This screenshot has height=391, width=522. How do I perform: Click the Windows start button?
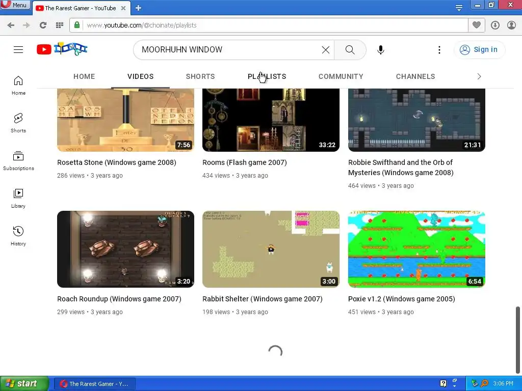click(x=24, y=384)
